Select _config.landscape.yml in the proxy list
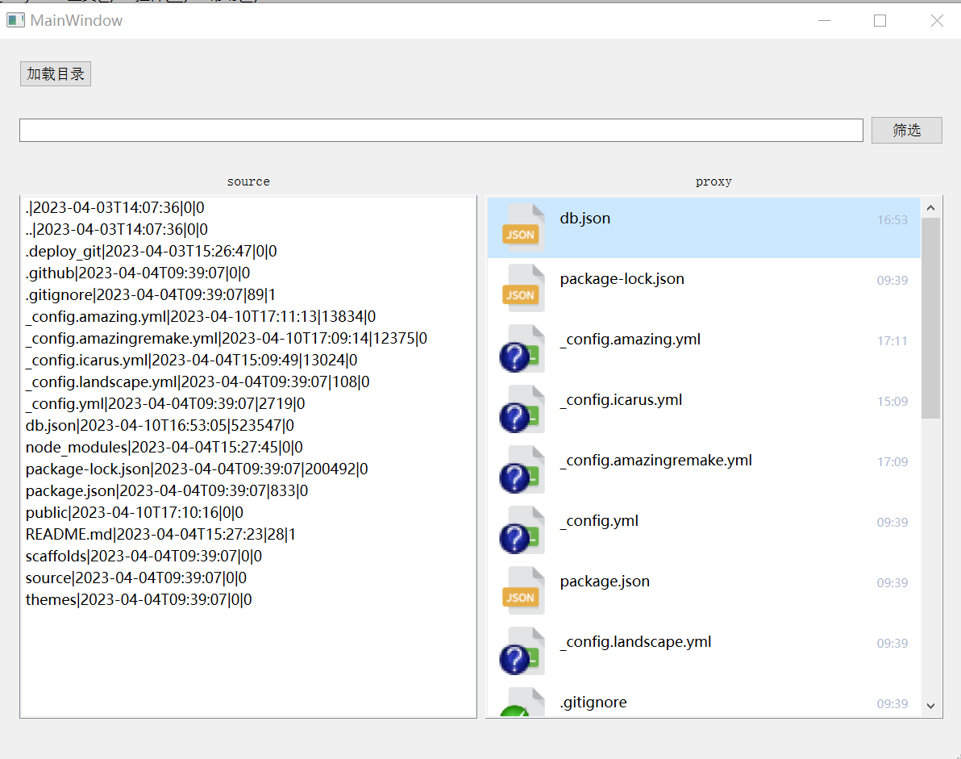The image size is (961, 759). point(704,651)
